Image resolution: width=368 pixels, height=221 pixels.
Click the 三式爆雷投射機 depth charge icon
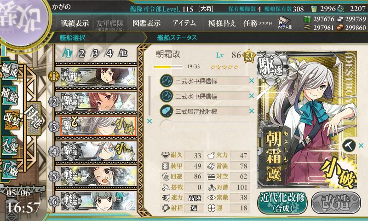point(167,111)
